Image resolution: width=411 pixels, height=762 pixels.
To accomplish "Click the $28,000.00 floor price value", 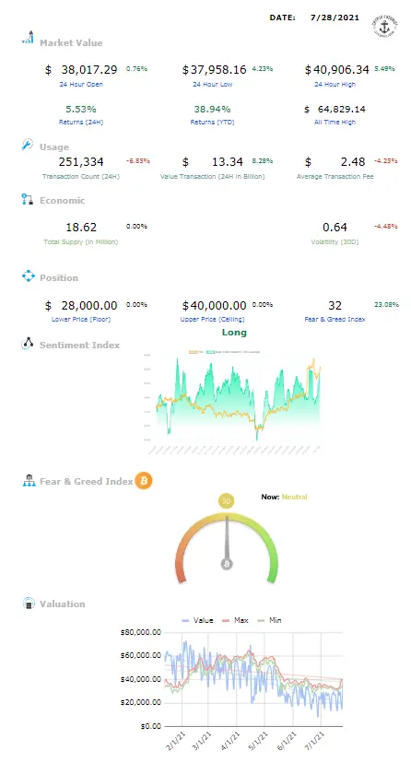I will coord(81,305).
